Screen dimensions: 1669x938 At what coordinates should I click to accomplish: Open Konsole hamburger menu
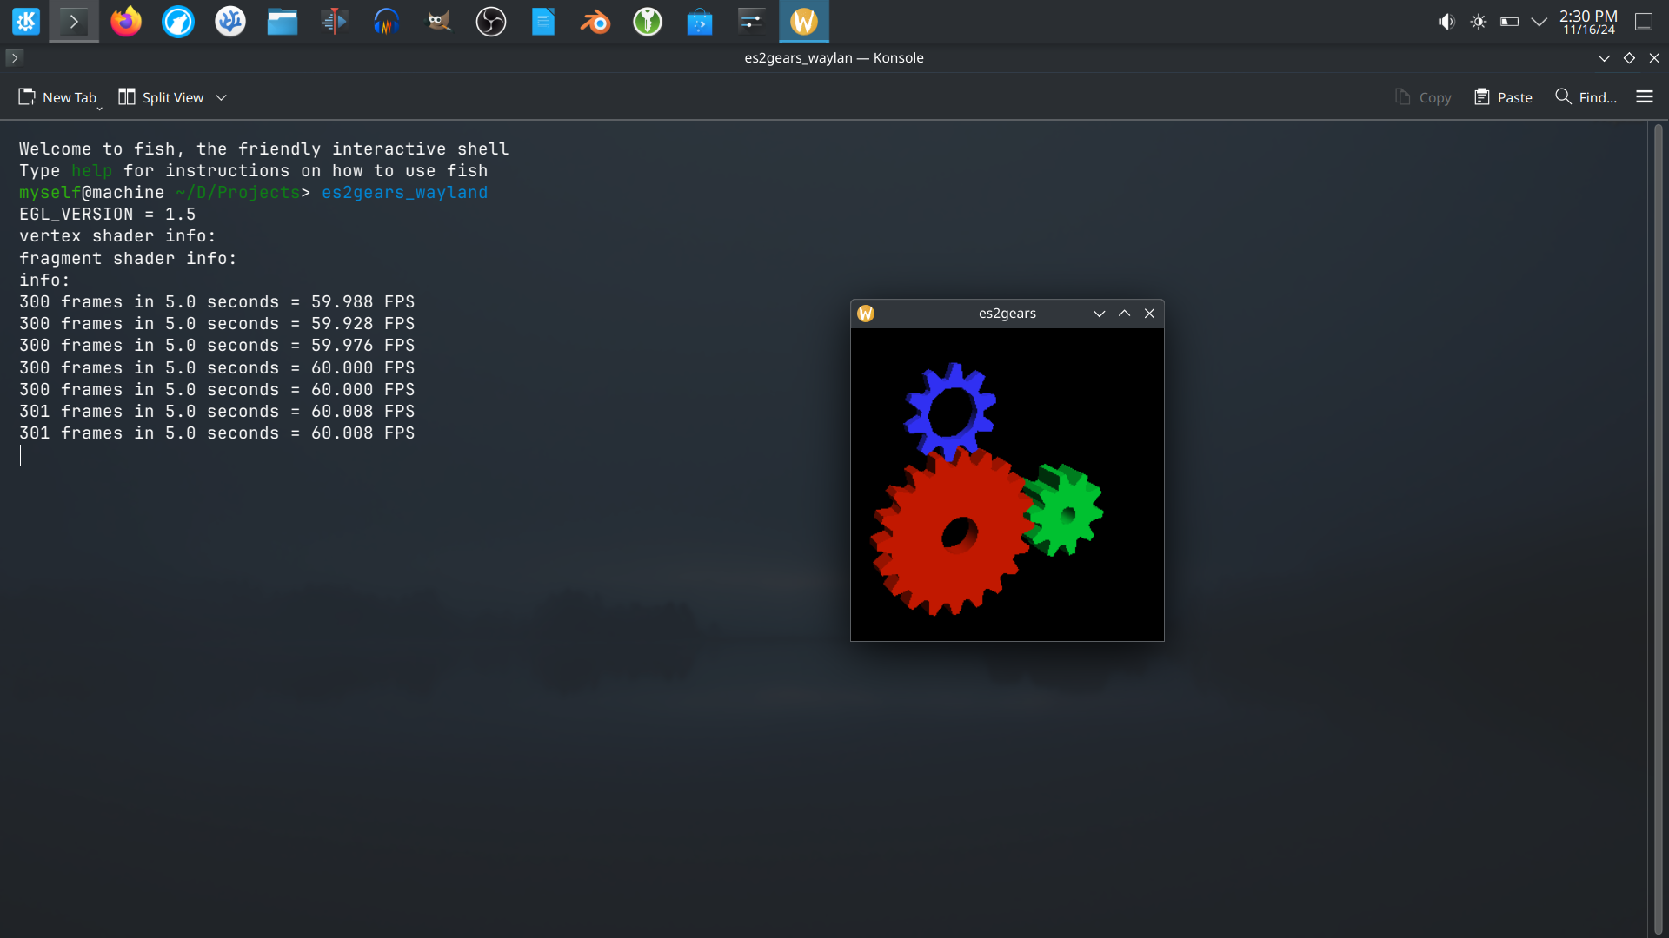(1645, 97)
